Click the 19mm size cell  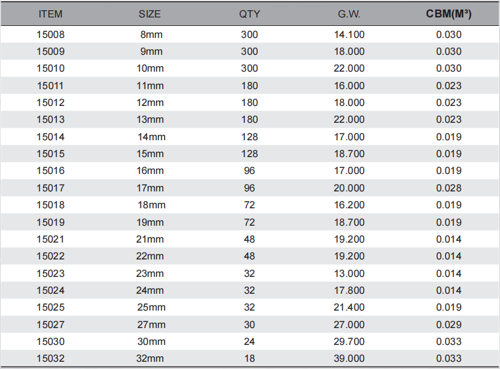coord(150,222)
